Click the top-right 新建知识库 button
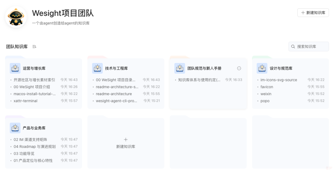Viewport: 333px width, 171px height. (313, 13)
